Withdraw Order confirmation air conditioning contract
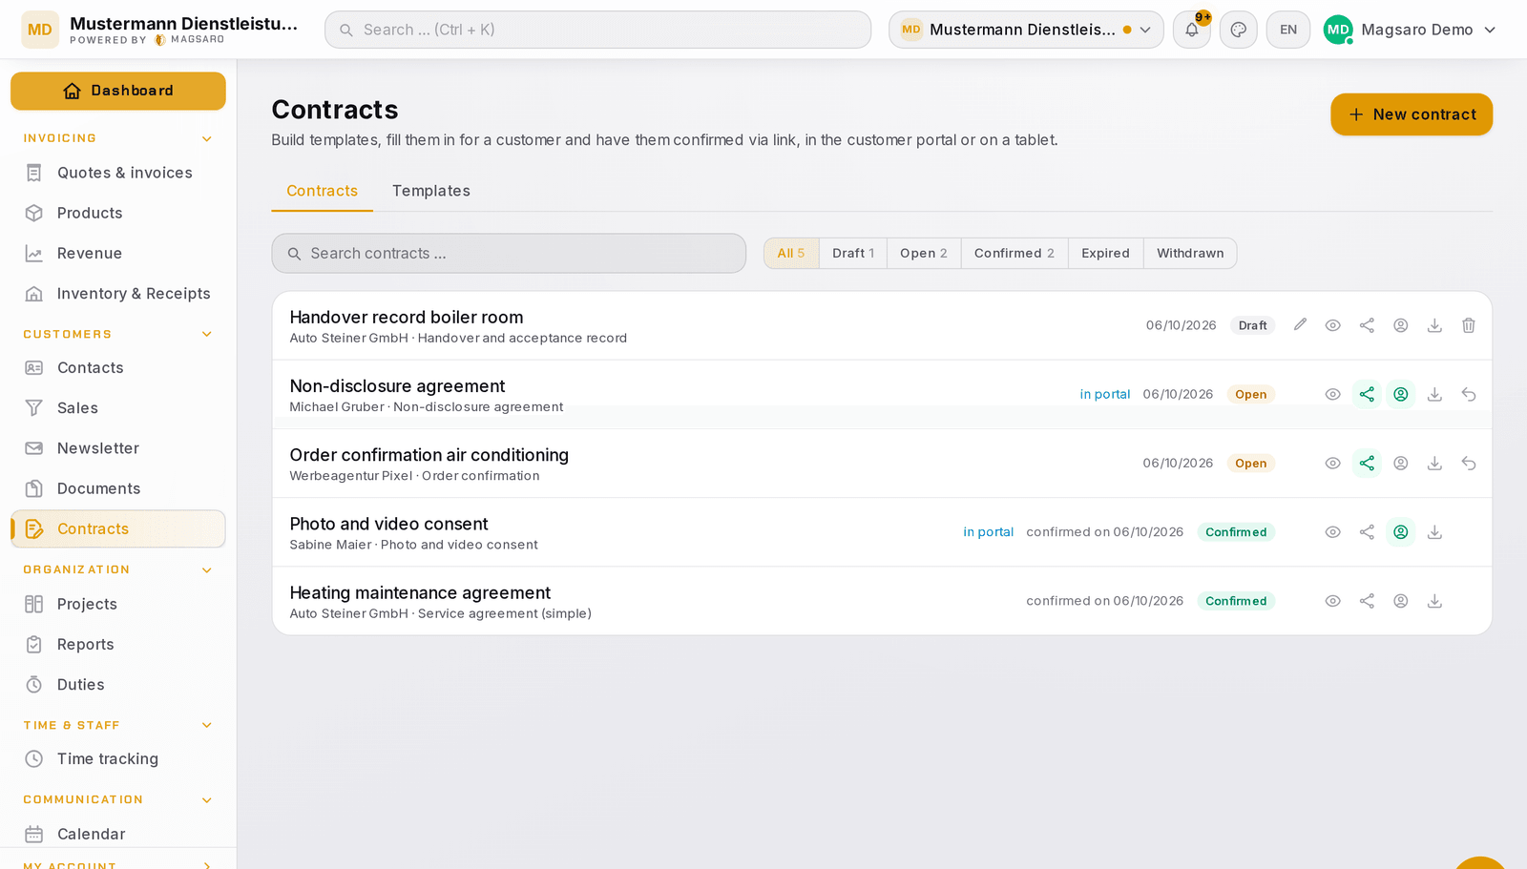Screen dimensions: 1527x869 [1469, 464]
